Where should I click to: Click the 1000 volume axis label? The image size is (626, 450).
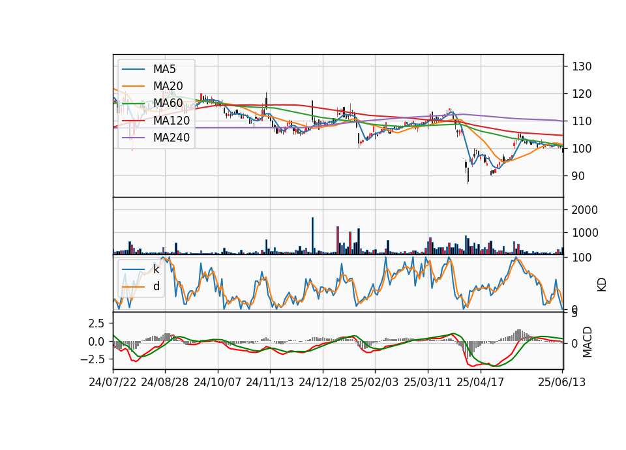pyautogui.click(x=584, y=233)
